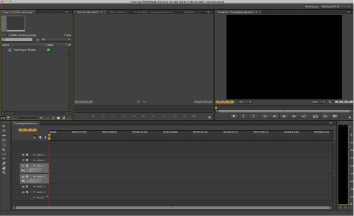This screenshot has height=216, width=354.
Task: Expand the Video 3 track
Action: 34,155
